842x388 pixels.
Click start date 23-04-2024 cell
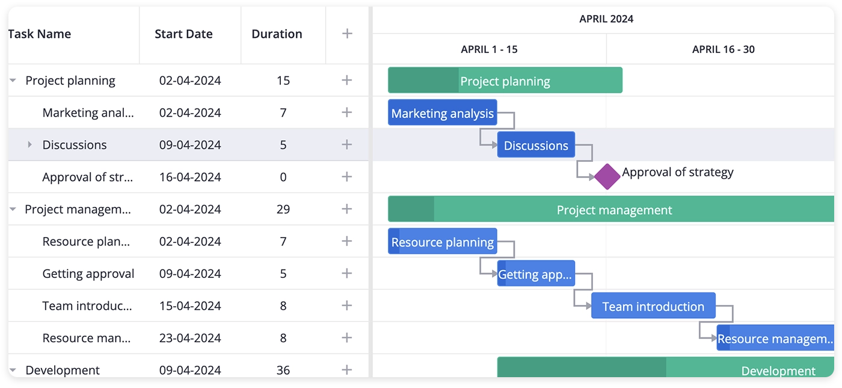pos(190,338)
